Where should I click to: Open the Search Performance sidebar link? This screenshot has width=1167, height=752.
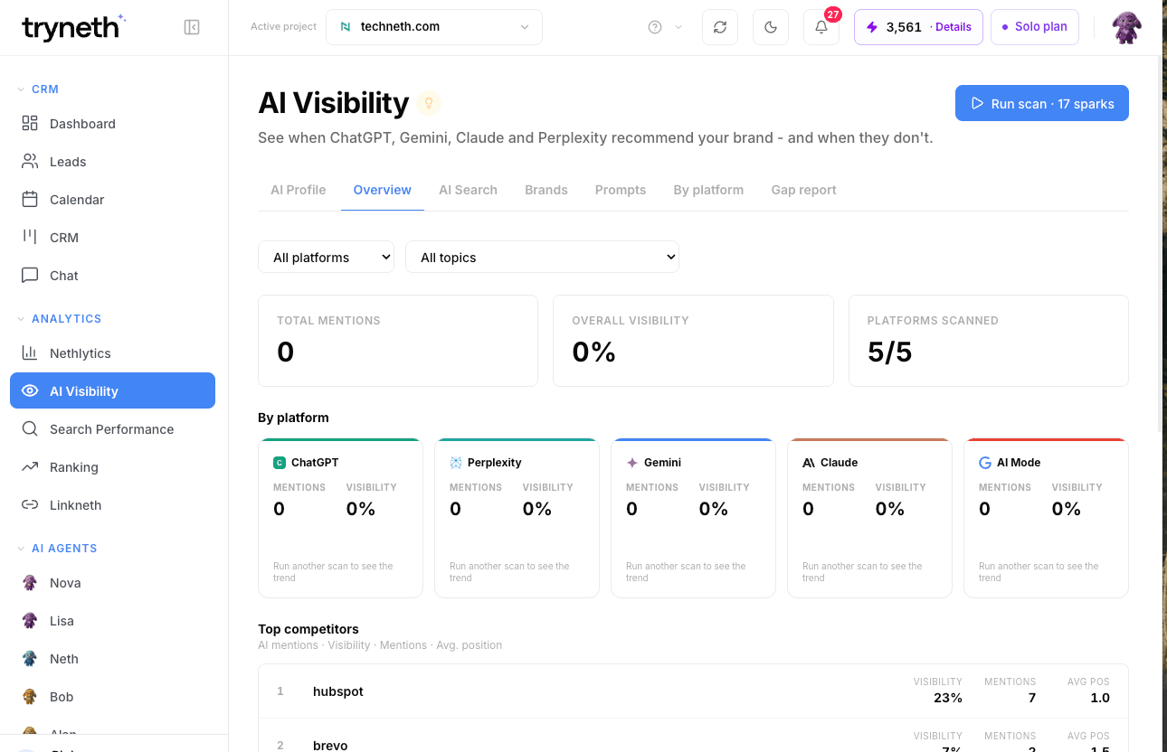tap(112, 428)
